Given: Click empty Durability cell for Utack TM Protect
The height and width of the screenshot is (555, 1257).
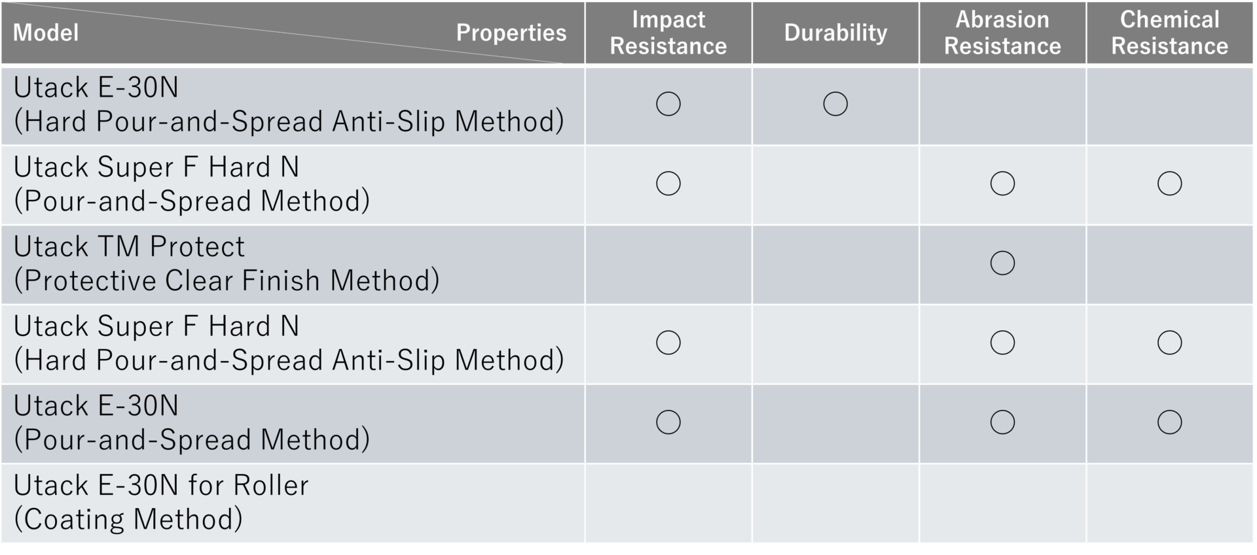Looking at the screenshot, I should click(835, 265).
